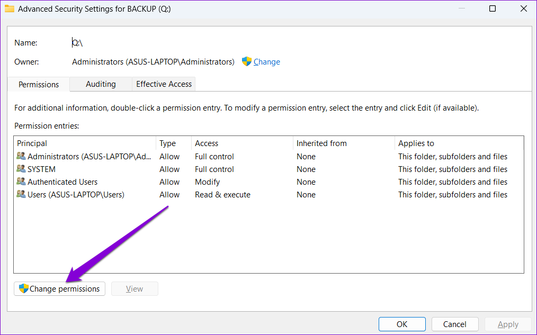Click the folder icon in the title bar
The width and height of the screenshot is (537, 335).
pyautogui.click(x=9, y=8)
